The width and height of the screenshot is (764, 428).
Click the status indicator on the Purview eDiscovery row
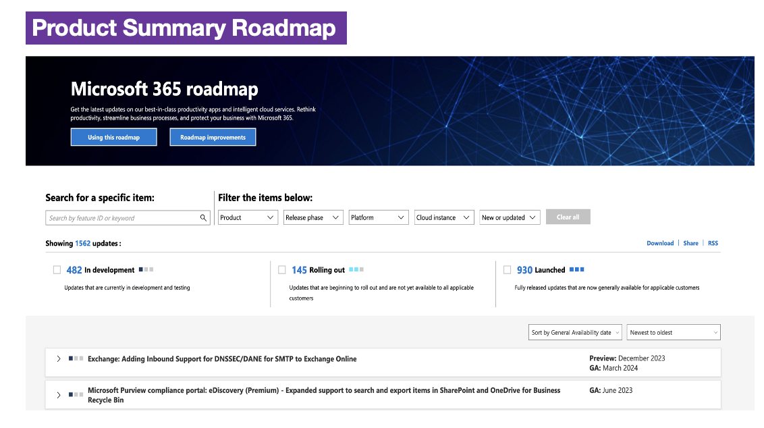(74, 394)
